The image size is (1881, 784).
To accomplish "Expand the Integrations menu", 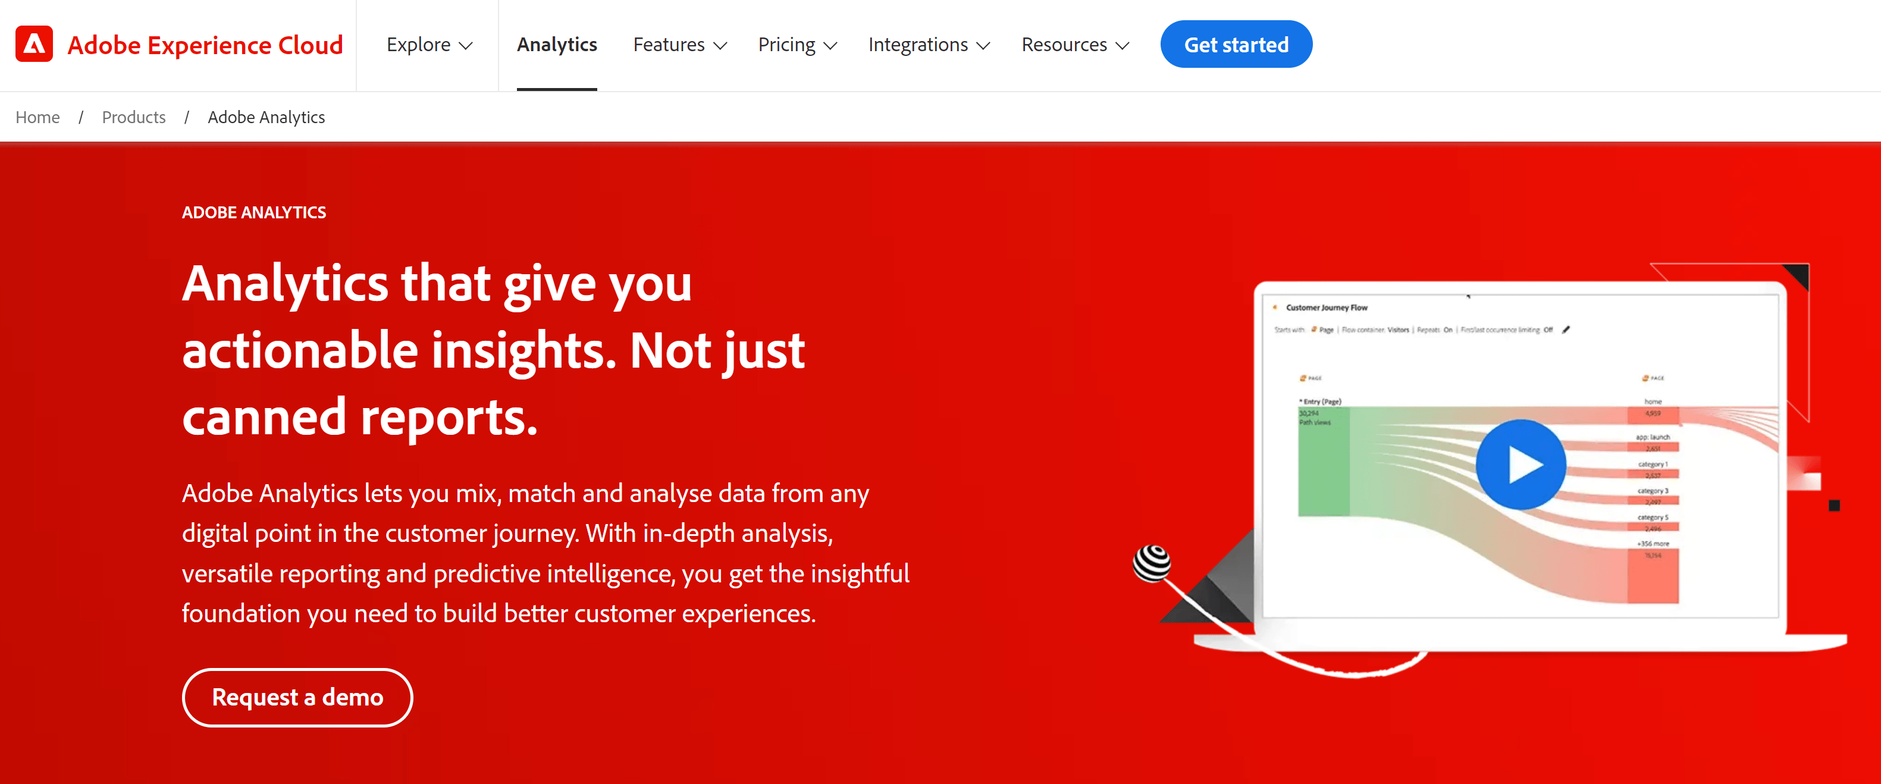I will (929, 45).
